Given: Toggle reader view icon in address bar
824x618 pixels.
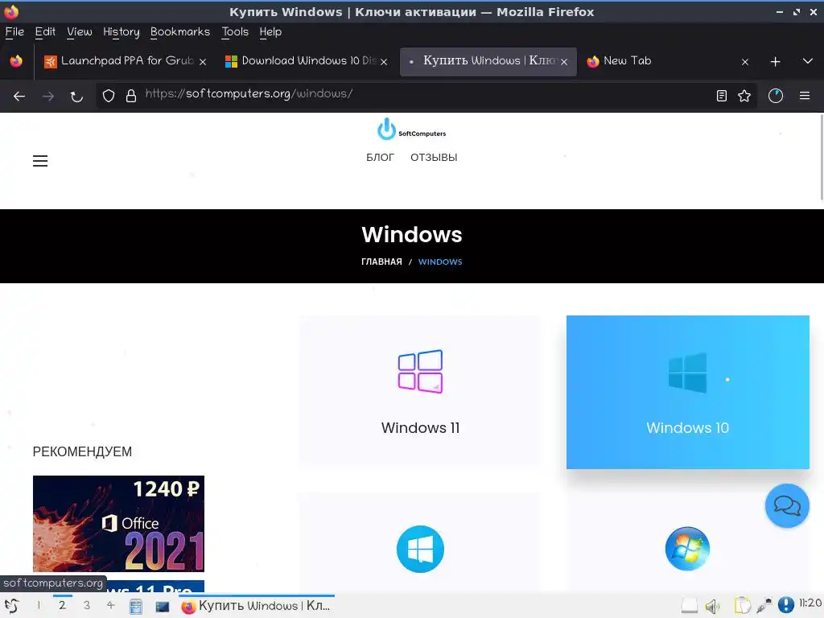Looking at the screenshot, I should pyautogui.click(x=722, y=96).
